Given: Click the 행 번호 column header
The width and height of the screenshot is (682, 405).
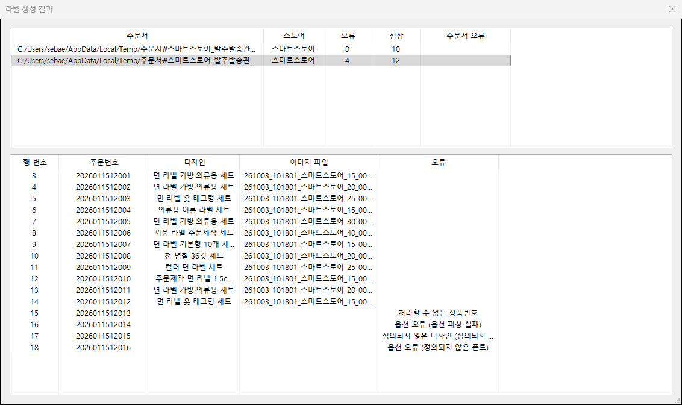Looking at the screenshot, I should click(x=35, y=162).
